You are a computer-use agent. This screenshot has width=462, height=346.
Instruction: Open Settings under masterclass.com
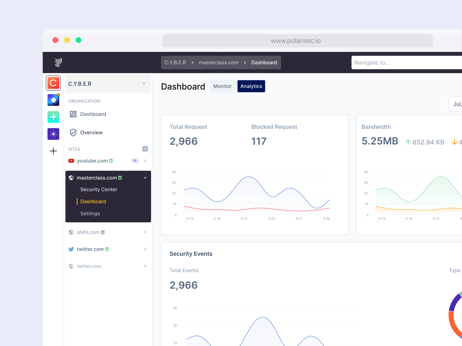coord(90,214)
